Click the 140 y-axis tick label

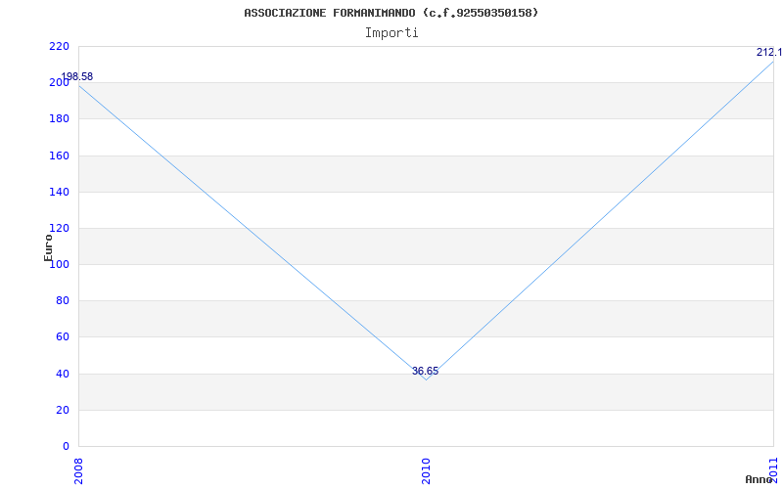[x=59, y=192]
